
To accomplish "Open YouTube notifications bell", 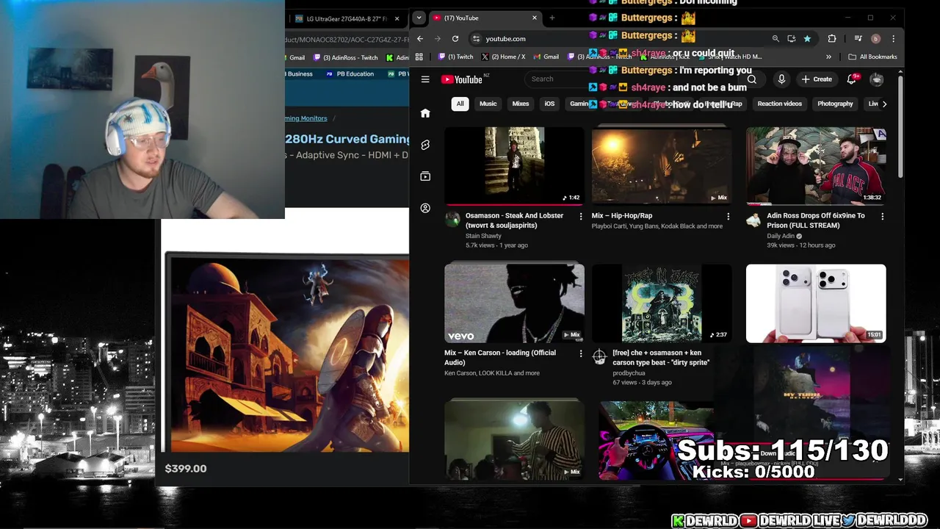I will coord(852,79).
